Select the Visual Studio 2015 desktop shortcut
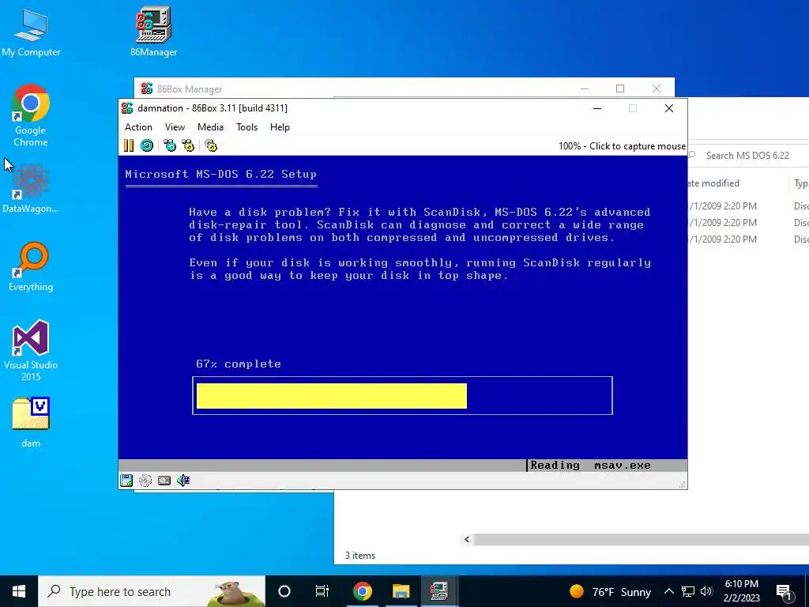The height and width of the screenshot is (607, 809). (31, 351)
